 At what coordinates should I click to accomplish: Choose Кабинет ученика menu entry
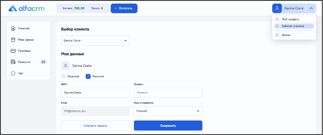294,26
